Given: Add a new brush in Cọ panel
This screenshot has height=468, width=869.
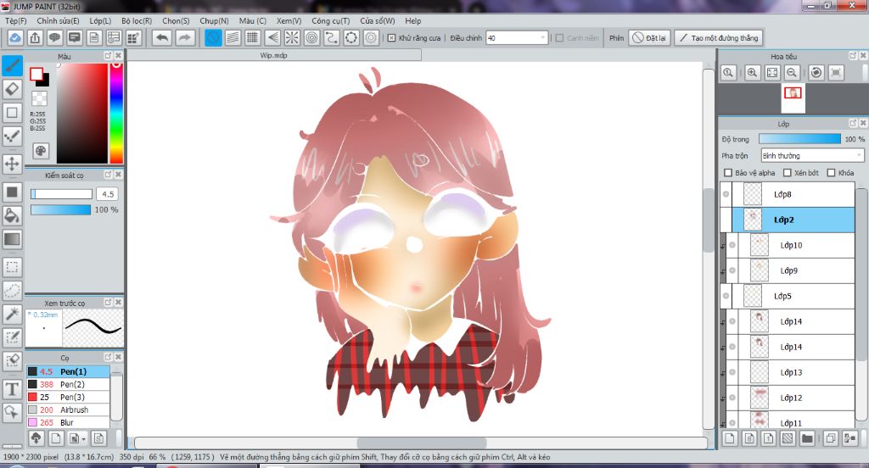Looking at the screenshot, I should tap(56, 438).
